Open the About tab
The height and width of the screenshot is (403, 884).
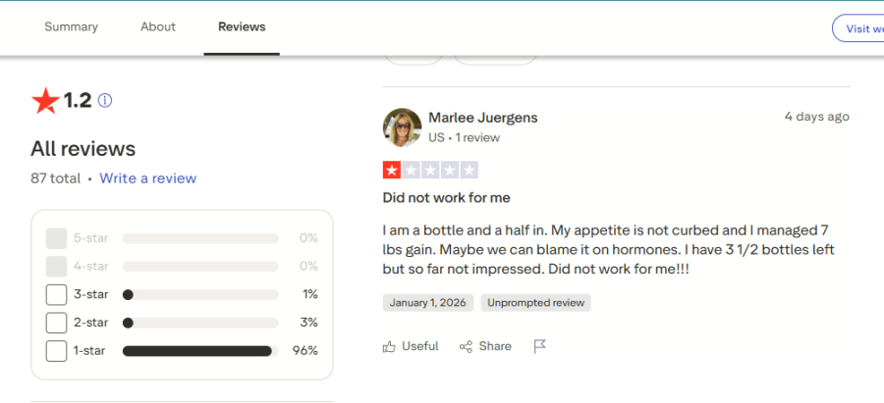coord(157,26)
